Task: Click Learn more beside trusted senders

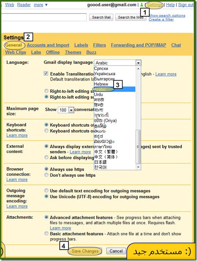Action: pyautogui.click(x=80, y=152)
